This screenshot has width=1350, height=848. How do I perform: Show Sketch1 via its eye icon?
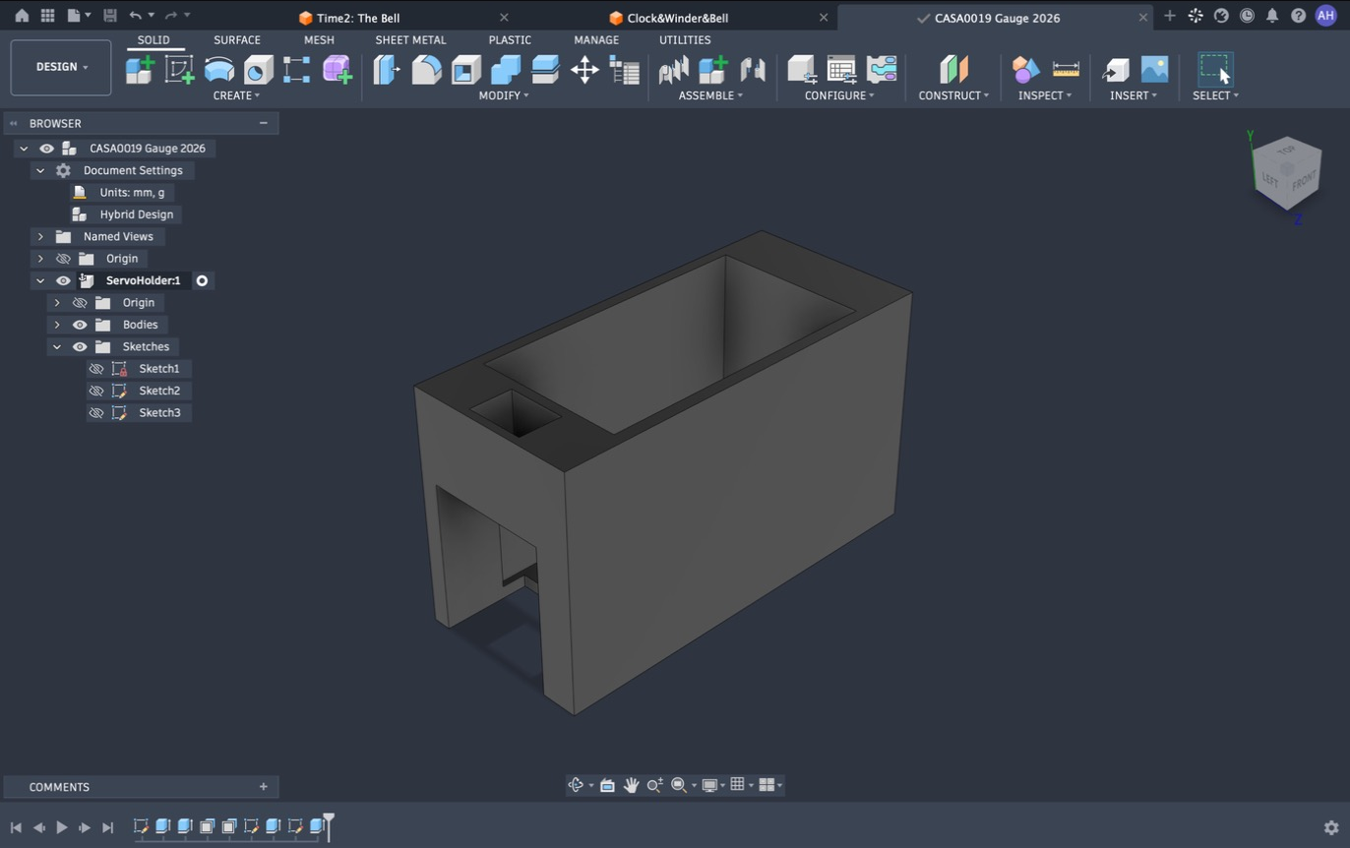coord(96,369)
